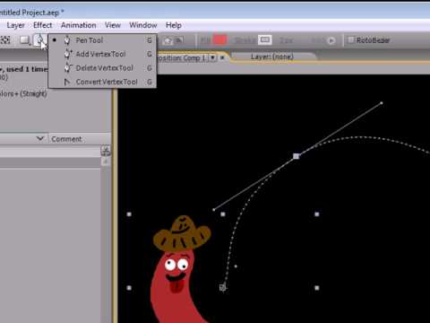
Task: Click the Delete Vertex Tool pen-minus icon
Action: 68,68
